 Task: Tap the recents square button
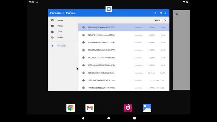pos(134,118)
